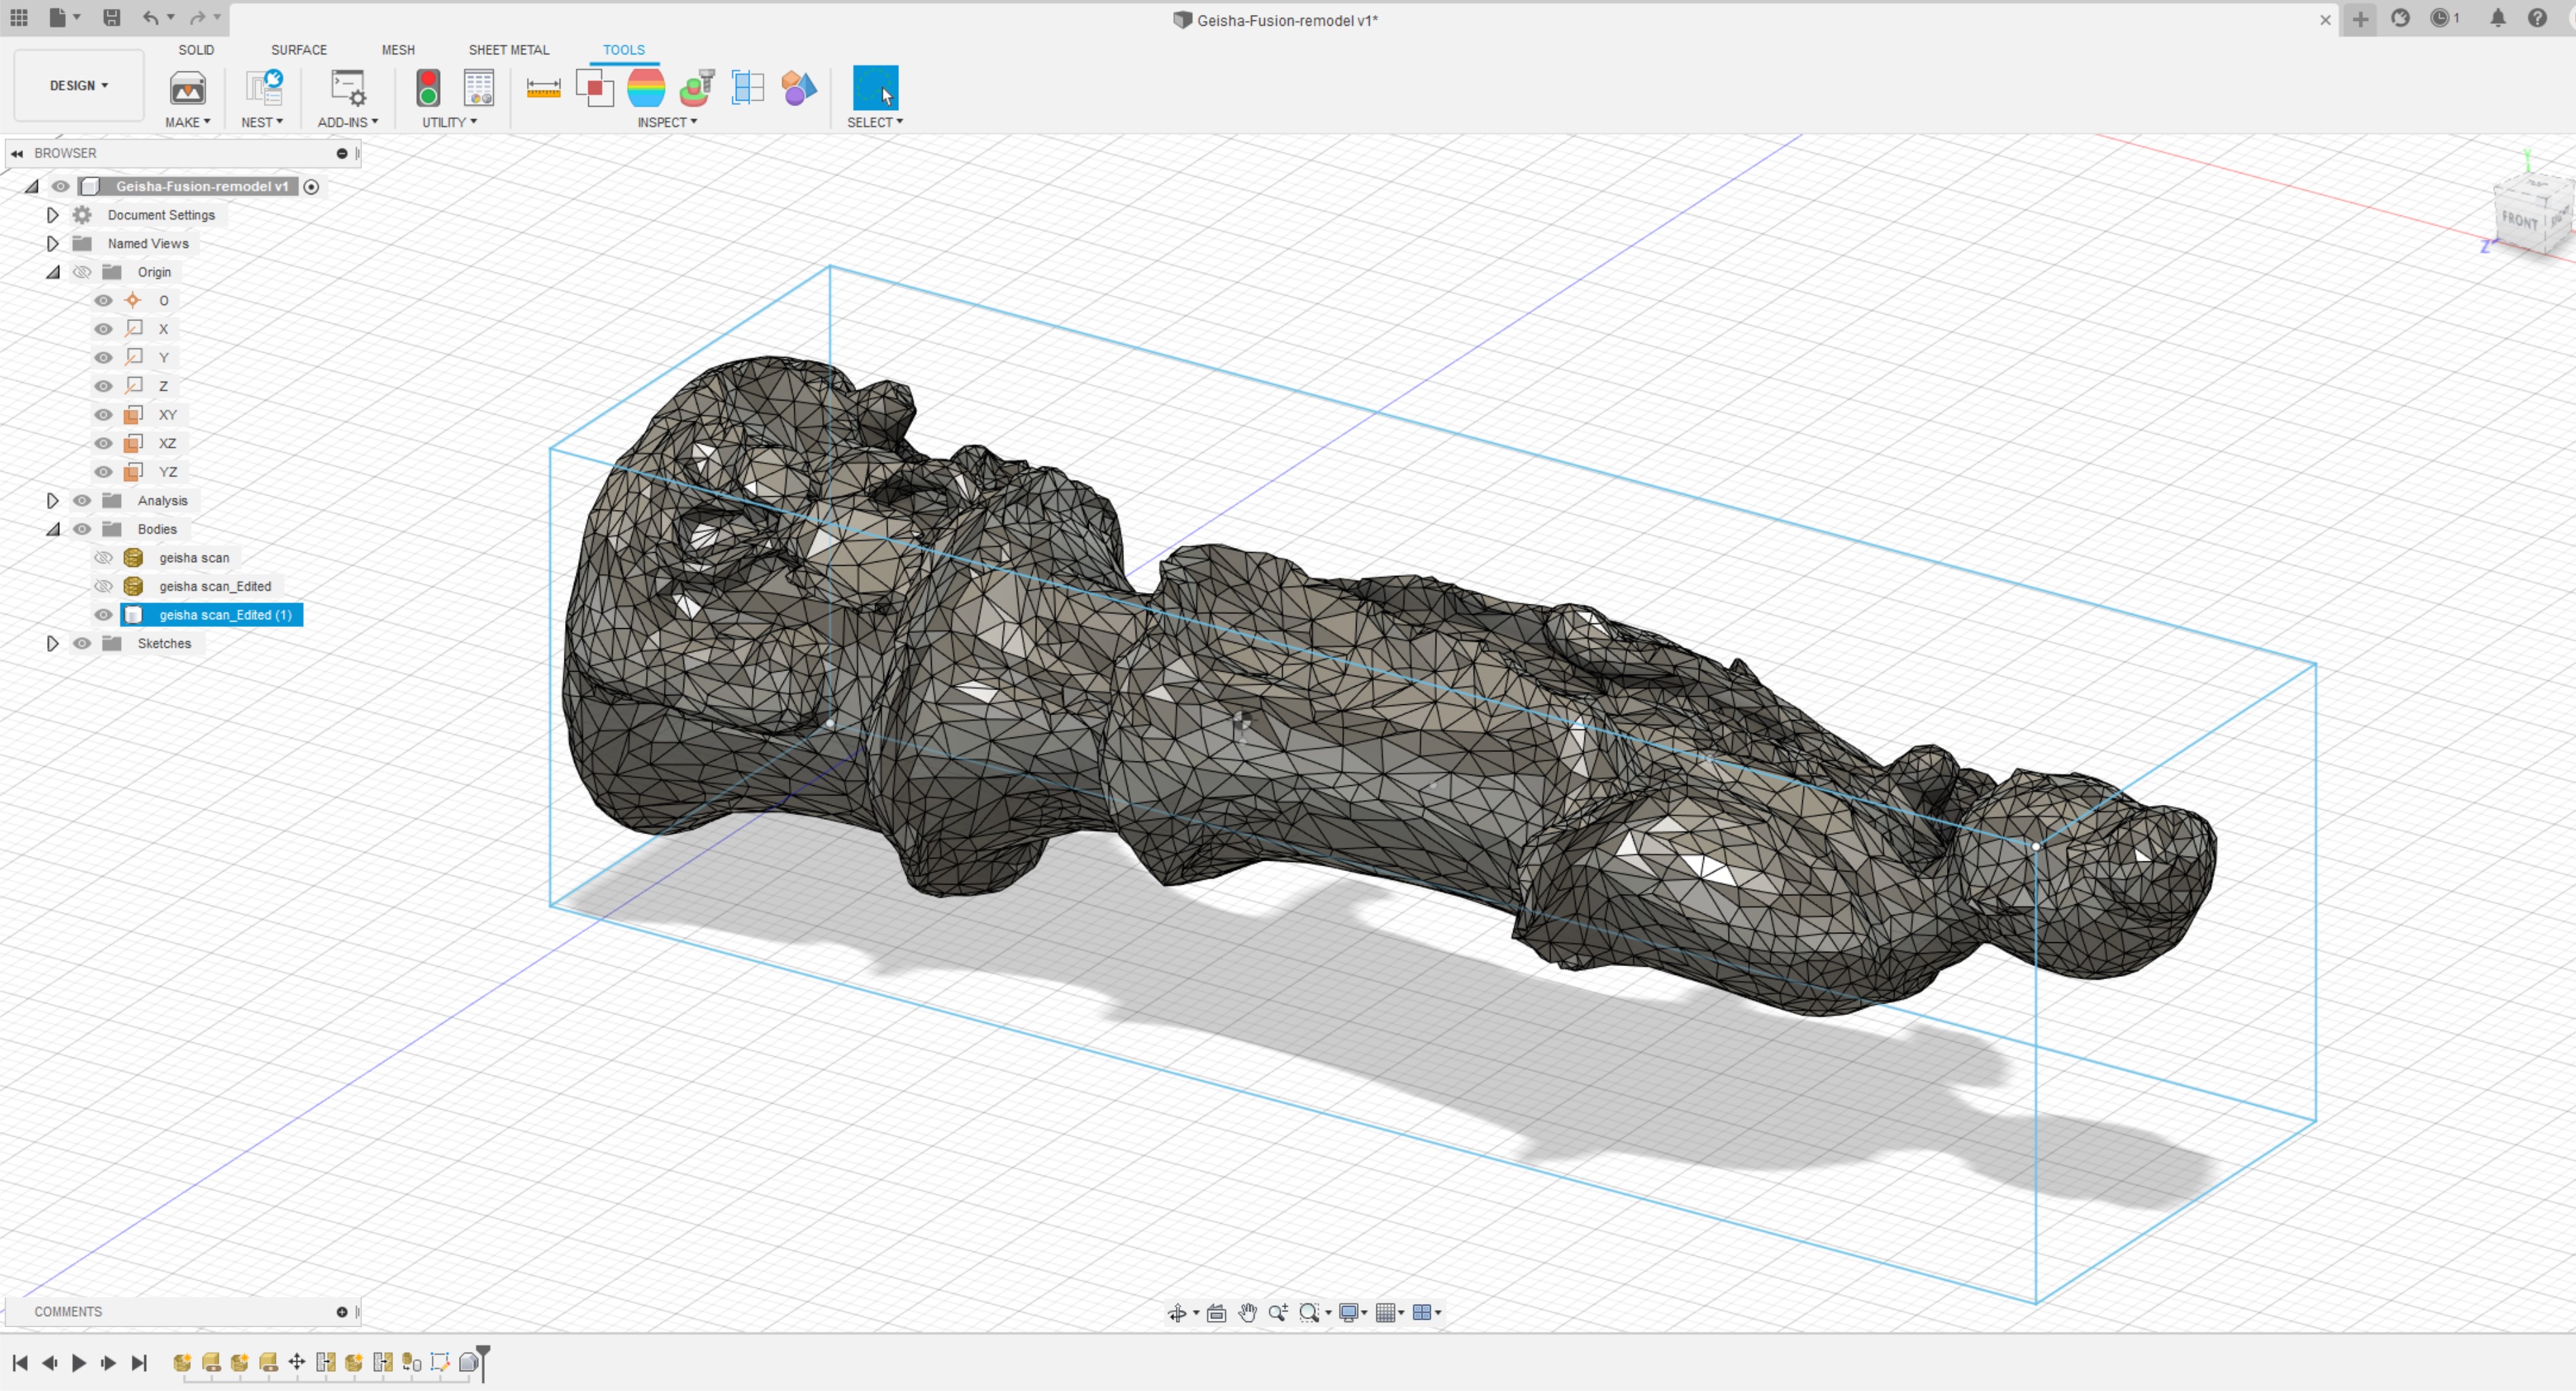Viewport: 2576px width, 1391px height.
Task: Click the 3D Print make icon
Action: coord(187,89)
